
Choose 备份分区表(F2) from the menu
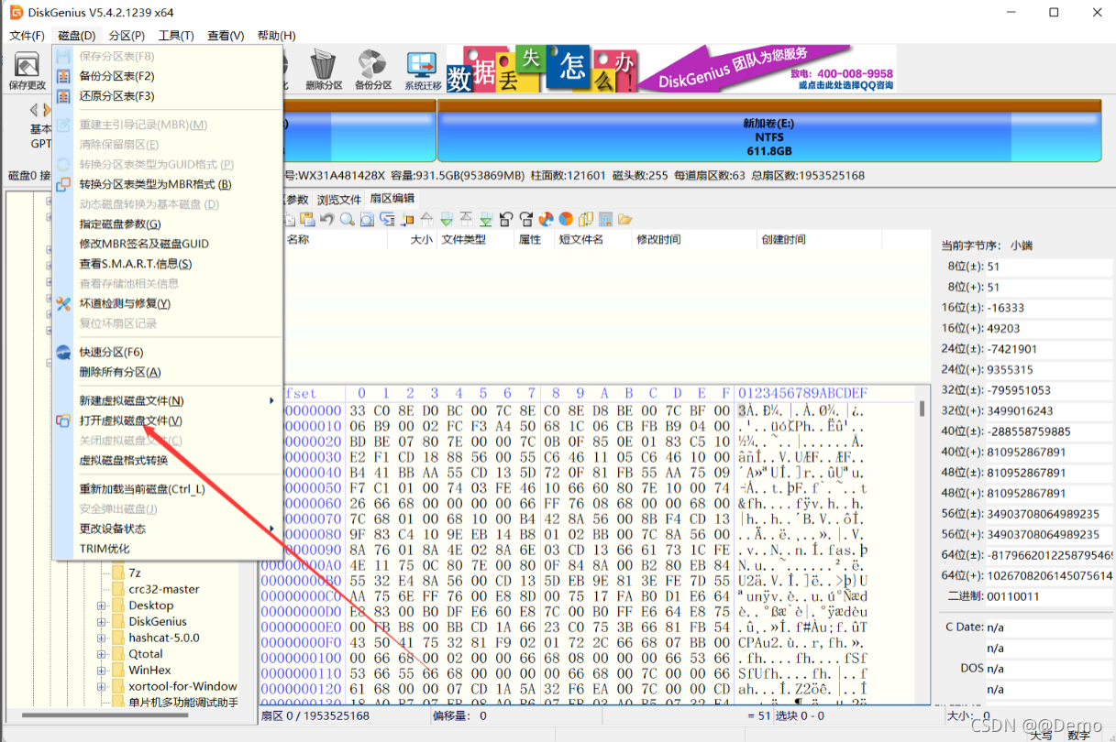pyautogui.click(x=116, y=76)
